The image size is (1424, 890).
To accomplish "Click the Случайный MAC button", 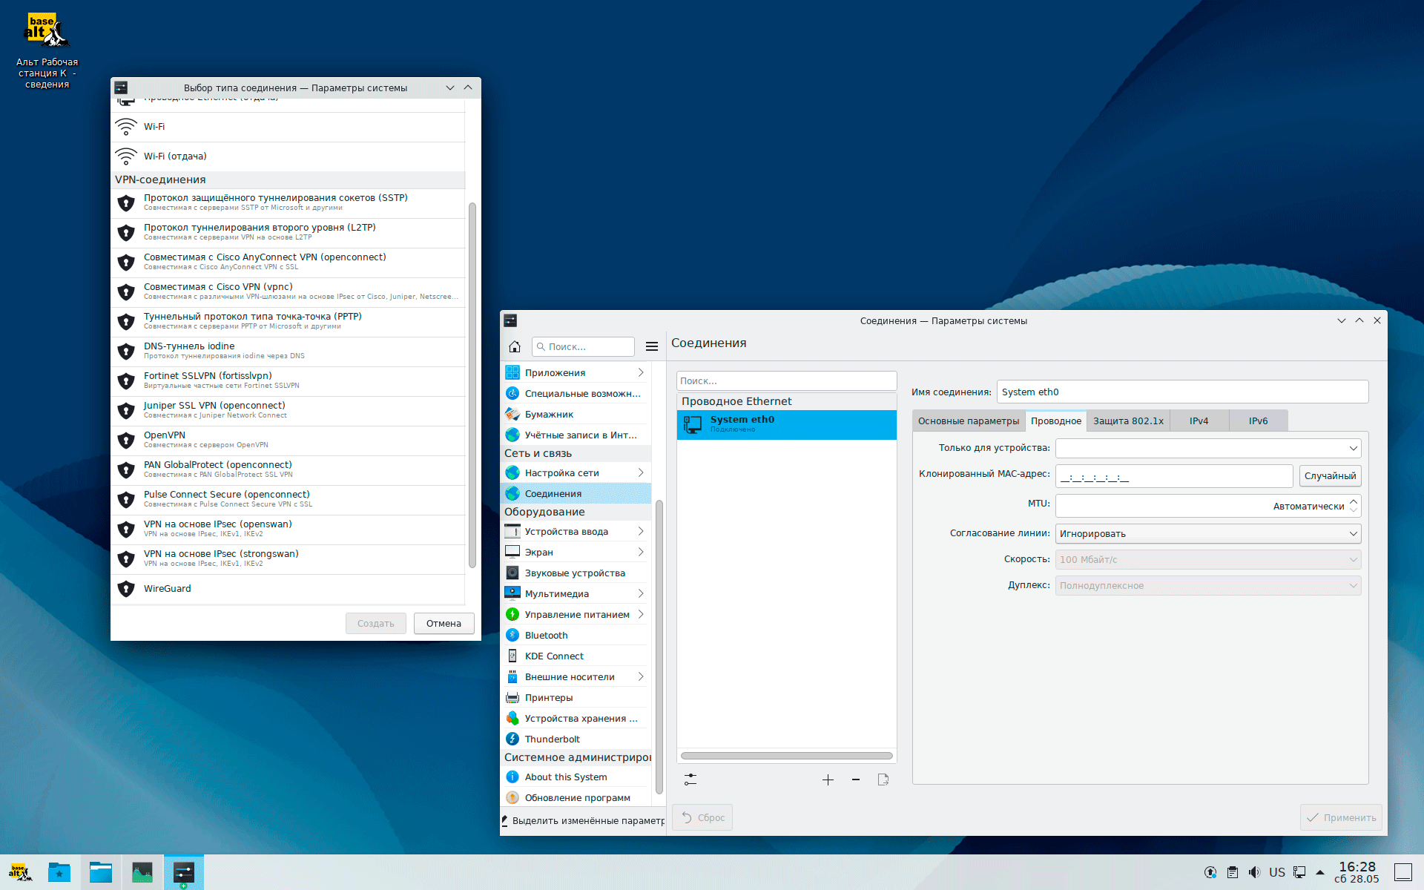I will [1329, 476].
